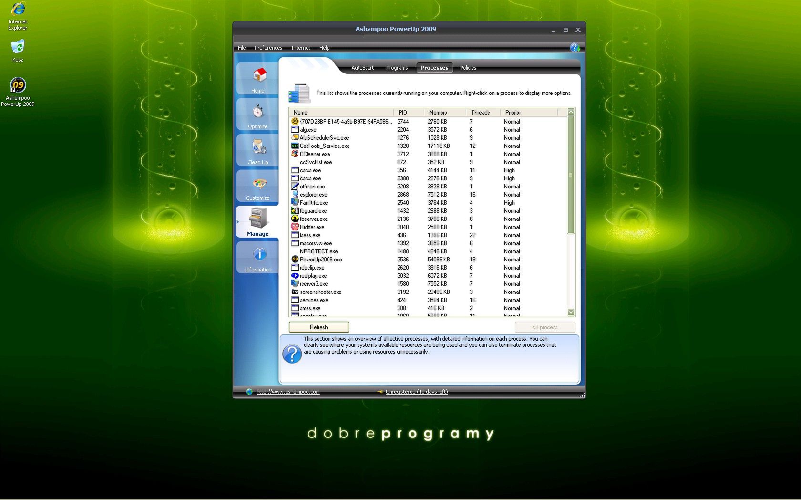Open the www.ashampoo.com link
Screen dimensions: 801x500
pos(288,392)
